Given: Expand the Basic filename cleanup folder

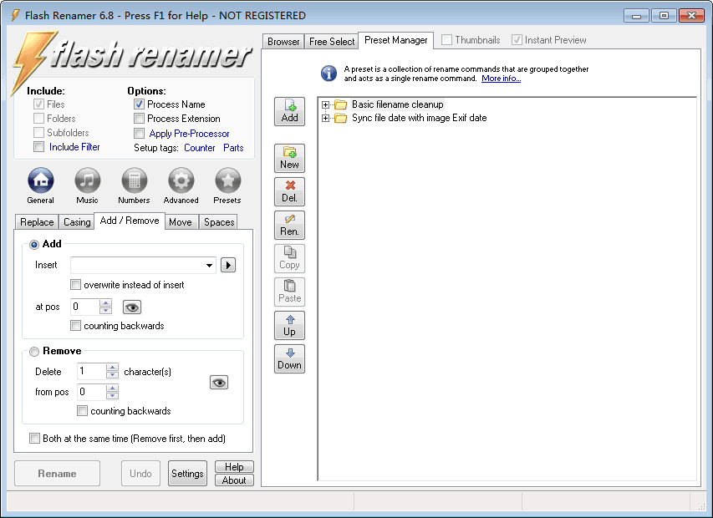Looking at the screenshot, I should click(326, 105).
